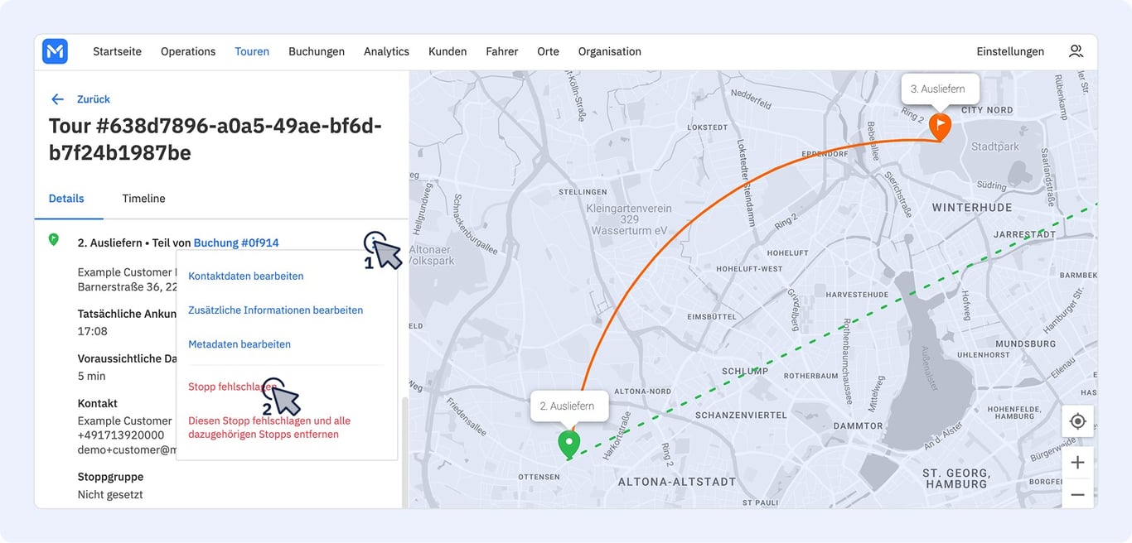Click the Barnerstraße 36 address line
The width and height of the screenshot is (1132, 543).
tap(127, 286)
